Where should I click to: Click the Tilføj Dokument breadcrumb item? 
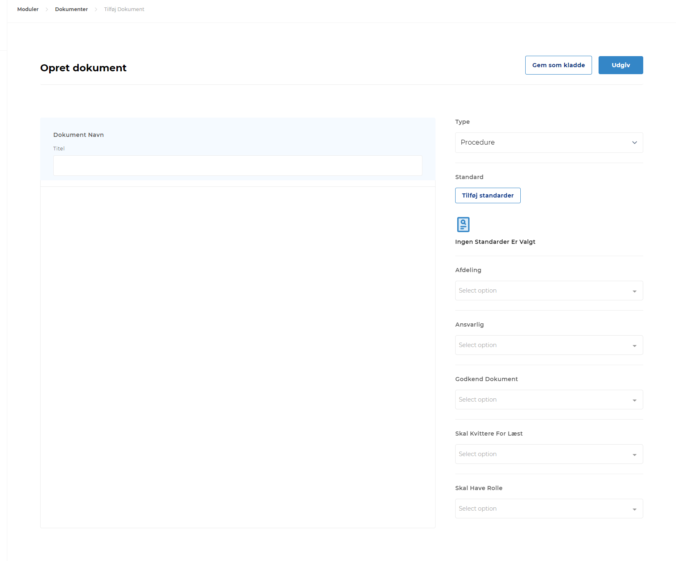click(x=124, y=9)
